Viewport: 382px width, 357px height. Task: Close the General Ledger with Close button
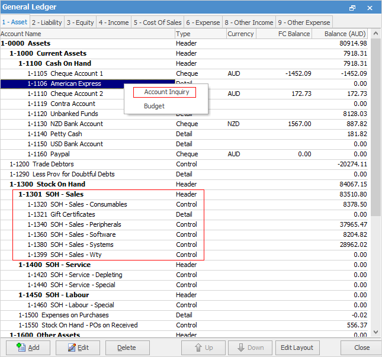362,348
